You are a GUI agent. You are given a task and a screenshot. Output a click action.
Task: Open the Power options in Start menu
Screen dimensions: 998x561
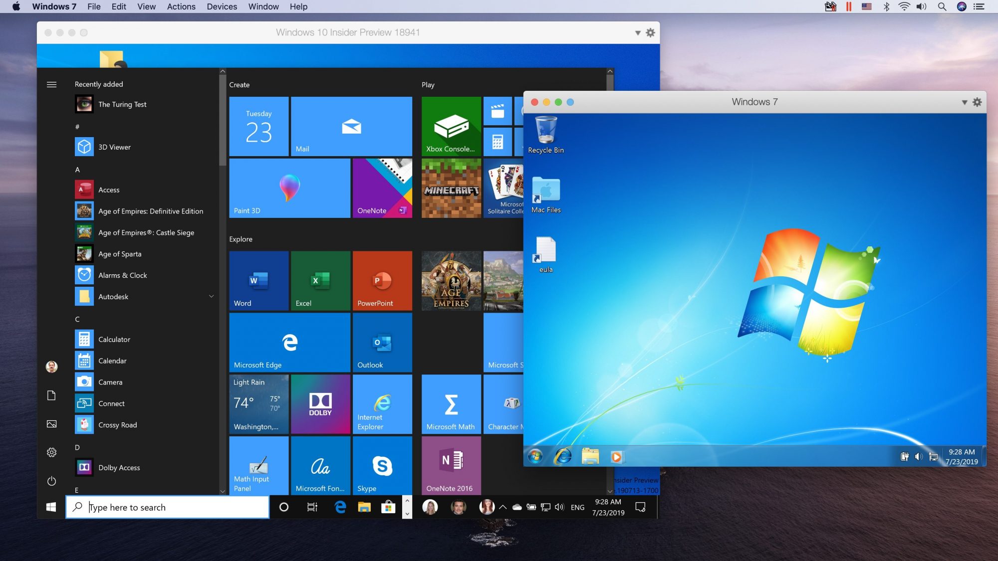51,481
